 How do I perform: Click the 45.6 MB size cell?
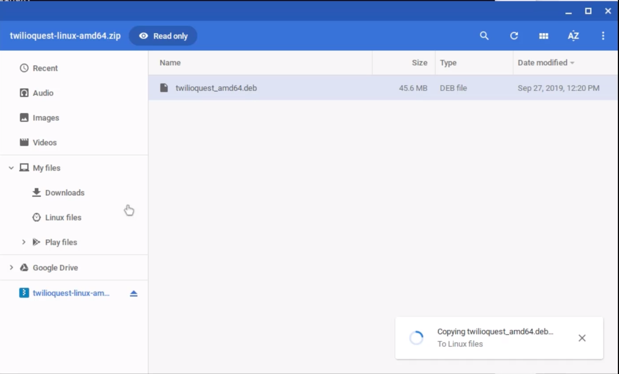[413, 88]
